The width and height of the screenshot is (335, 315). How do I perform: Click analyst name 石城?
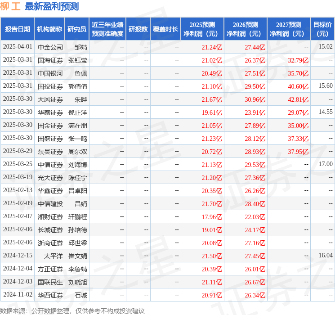(81, 295)
